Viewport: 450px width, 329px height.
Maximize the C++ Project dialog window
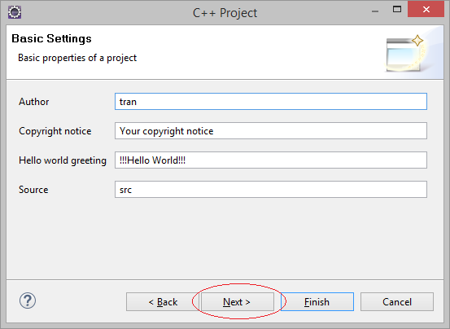tap(397, 10)
